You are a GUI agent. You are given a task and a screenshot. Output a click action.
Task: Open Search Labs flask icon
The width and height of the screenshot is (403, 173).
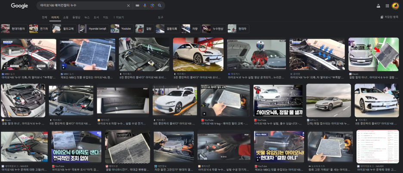(378, 6)
